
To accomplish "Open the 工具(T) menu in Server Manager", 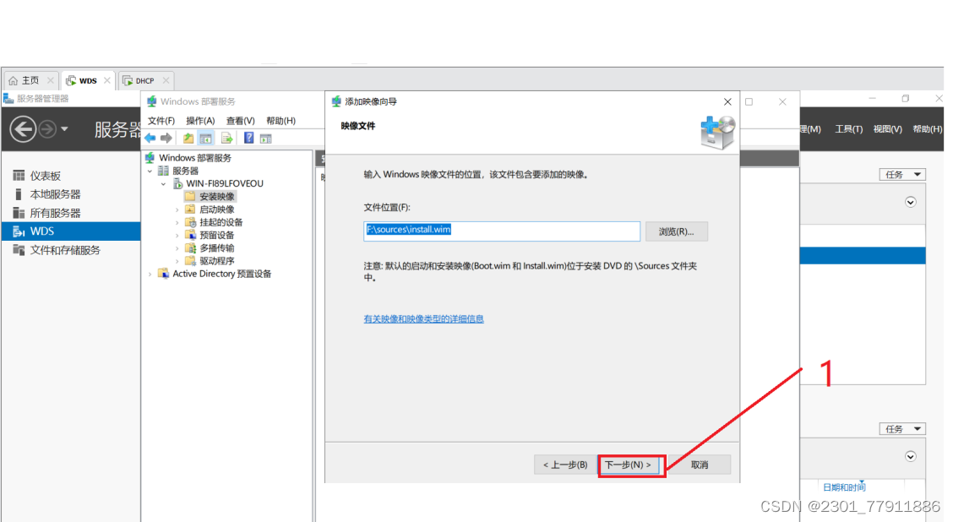I will pos(848,128).
